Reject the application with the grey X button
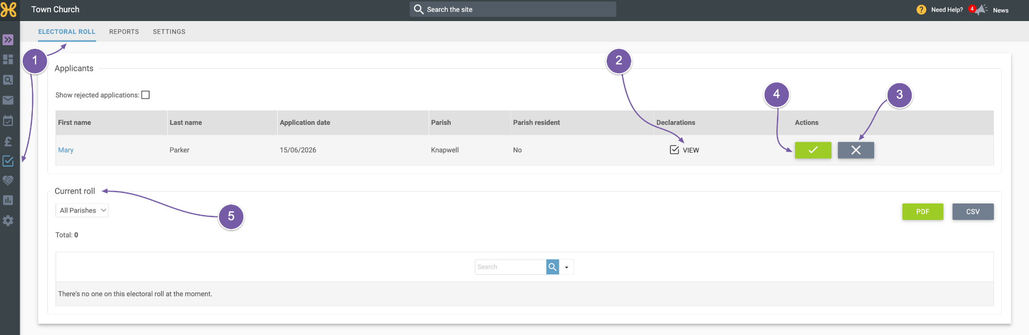The image size is (1029, 335). click(856, 150)
